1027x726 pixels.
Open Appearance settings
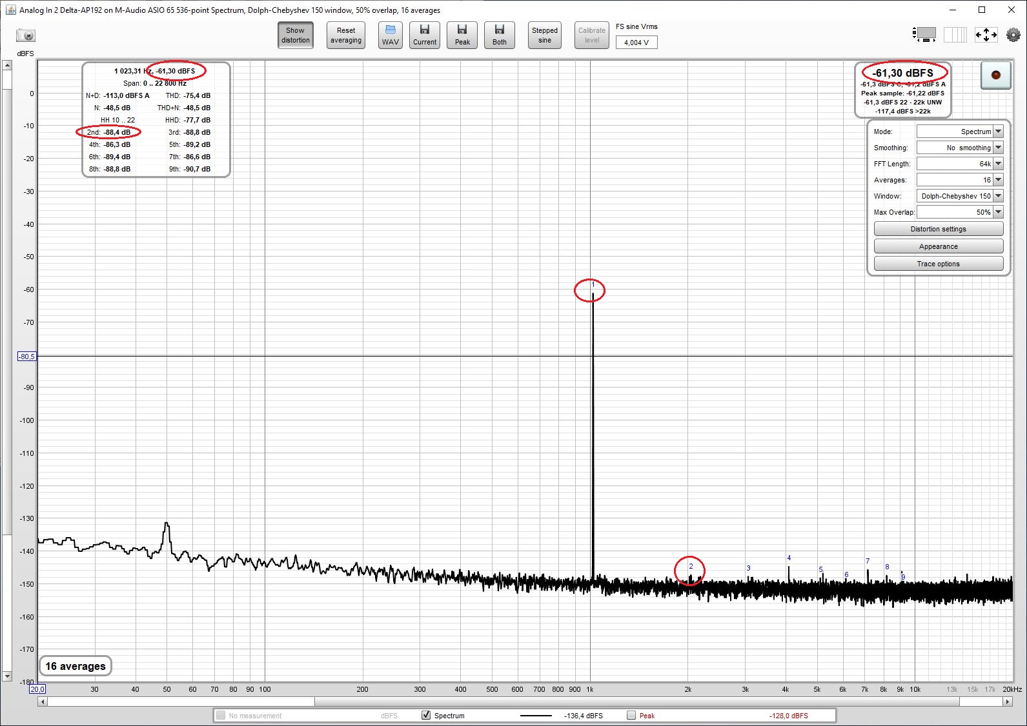coord(939,246)
